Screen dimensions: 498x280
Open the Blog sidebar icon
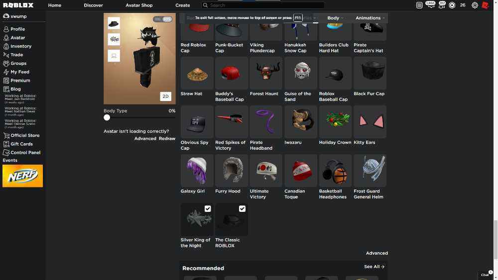6,89
